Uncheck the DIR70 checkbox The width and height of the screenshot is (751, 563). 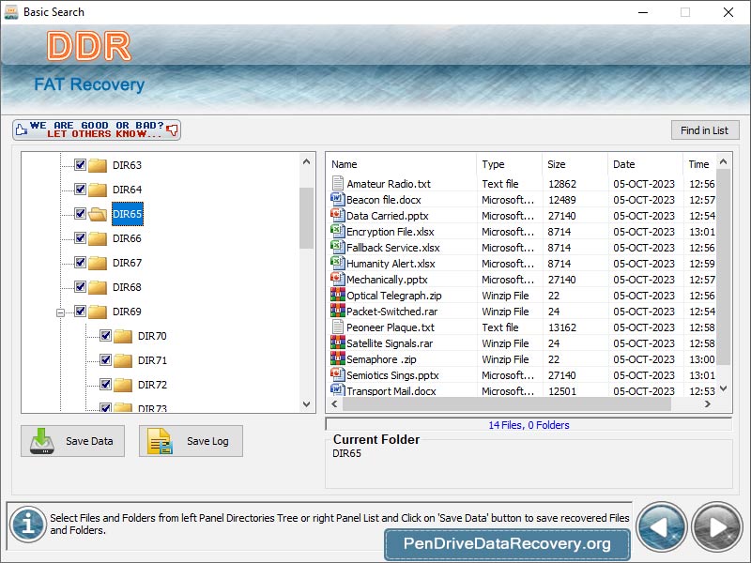tap(106, 335)
